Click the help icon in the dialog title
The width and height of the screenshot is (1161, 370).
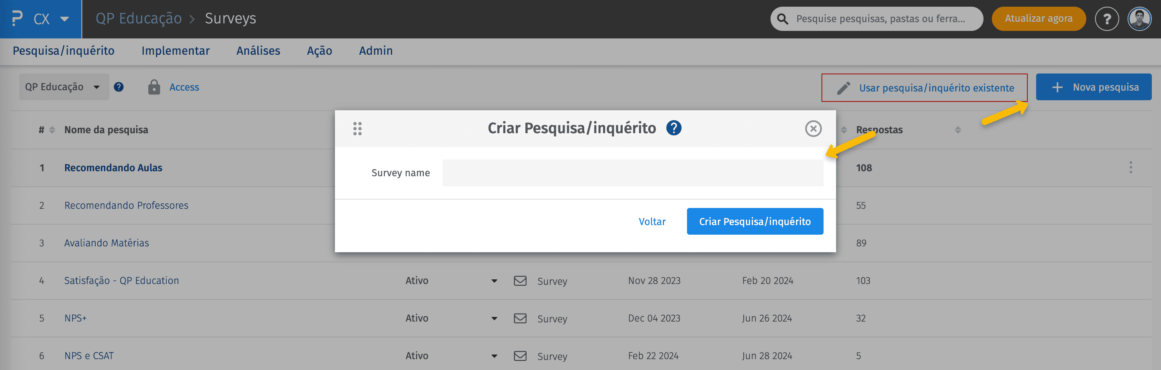(673, 129)
